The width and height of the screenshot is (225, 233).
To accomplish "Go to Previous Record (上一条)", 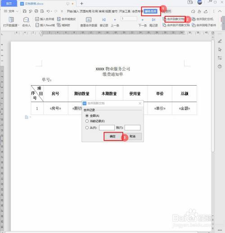I will click(115, 22).
